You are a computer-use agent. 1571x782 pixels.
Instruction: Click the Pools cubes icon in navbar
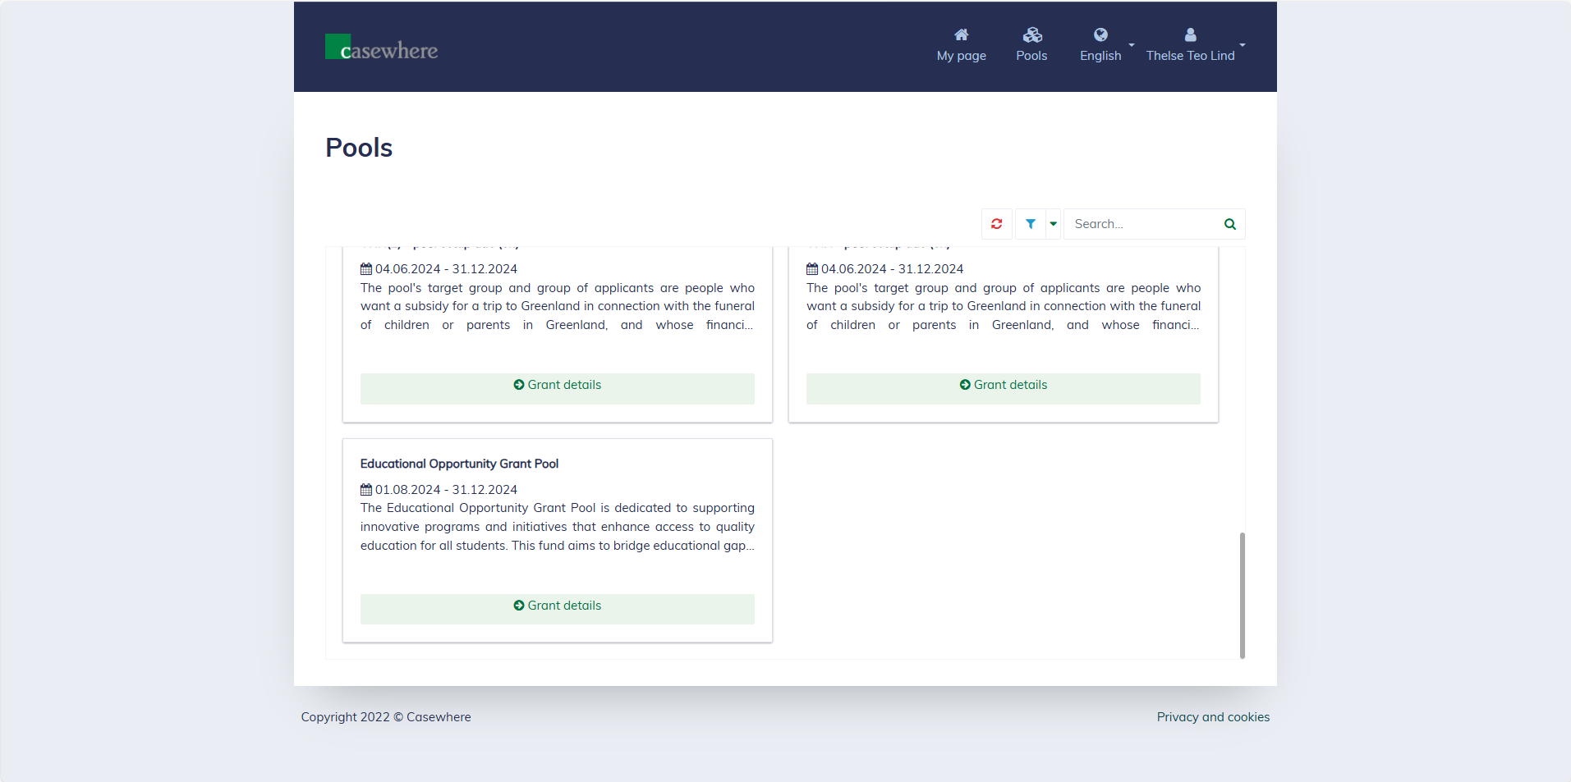1031,34
